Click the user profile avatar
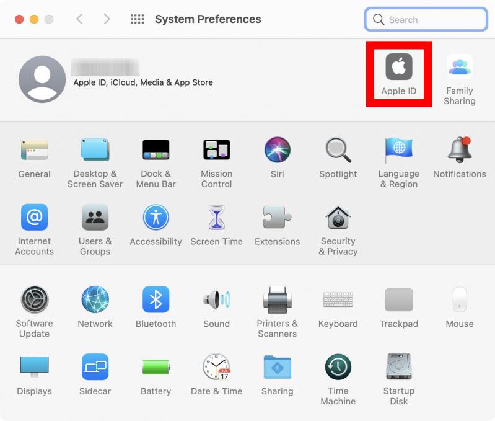The width and height of the screenshot is (495, 421). pos(42,79)
